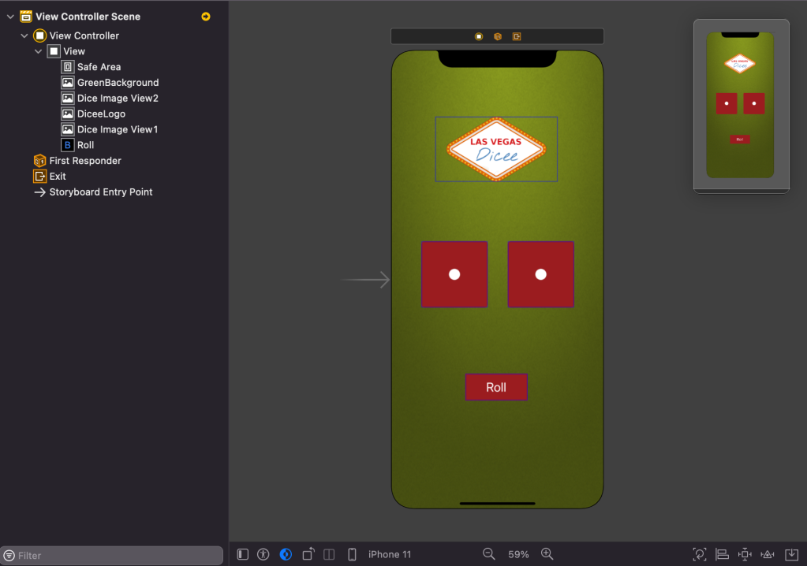The width and height of the screenshot is (807, 566).
Task: Change device orientation with rotate icon
Action: tap(308, 554)
